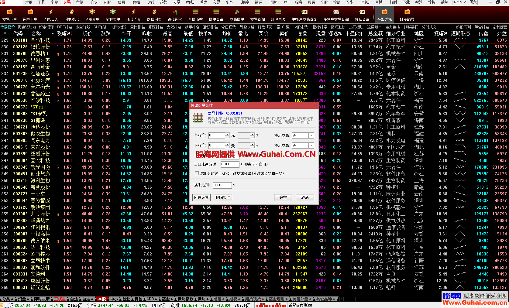Open the 常用 menu

point(29,2)
